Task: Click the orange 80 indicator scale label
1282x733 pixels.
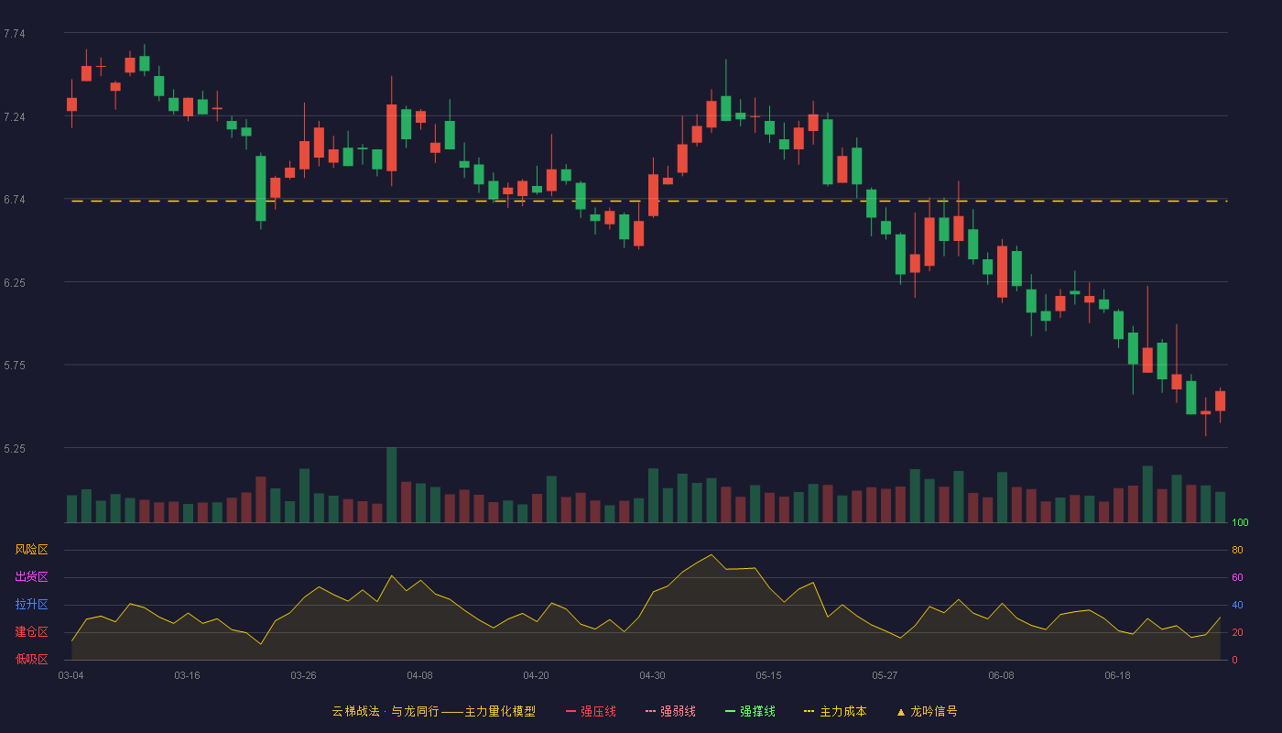Action: 1237,550
